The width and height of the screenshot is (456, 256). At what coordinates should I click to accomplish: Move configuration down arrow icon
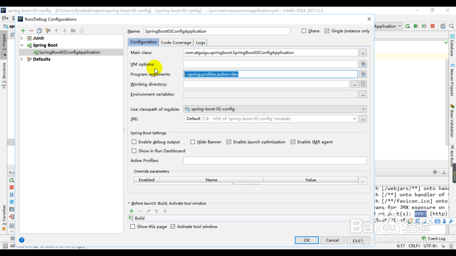pyautogui.click(x=65, y=31)
